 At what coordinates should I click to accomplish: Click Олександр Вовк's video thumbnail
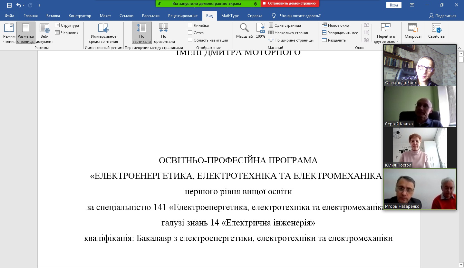coord(420,64)
